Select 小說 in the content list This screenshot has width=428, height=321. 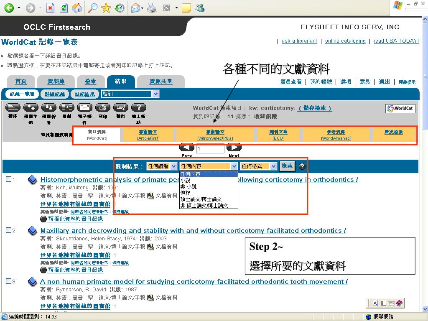click(209, 181)
